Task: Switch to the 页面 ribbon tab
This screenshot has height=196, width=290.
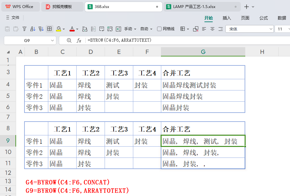Action: (x=245, y=18)
